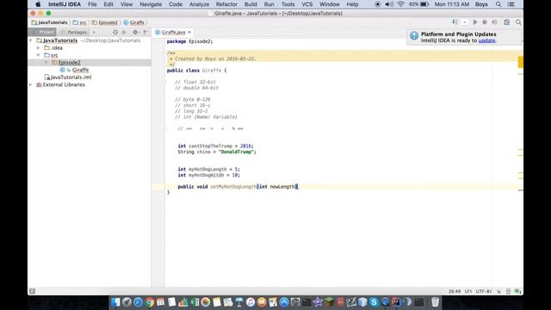Open Google Chrome from the dock

tap(149, 302)
